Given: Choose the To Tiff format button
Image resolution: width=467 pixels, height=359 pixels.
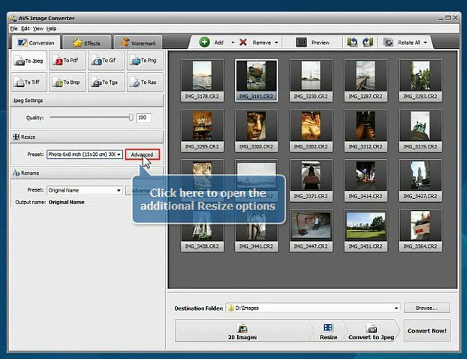Looking at the screenshot, I should (29, 82).
